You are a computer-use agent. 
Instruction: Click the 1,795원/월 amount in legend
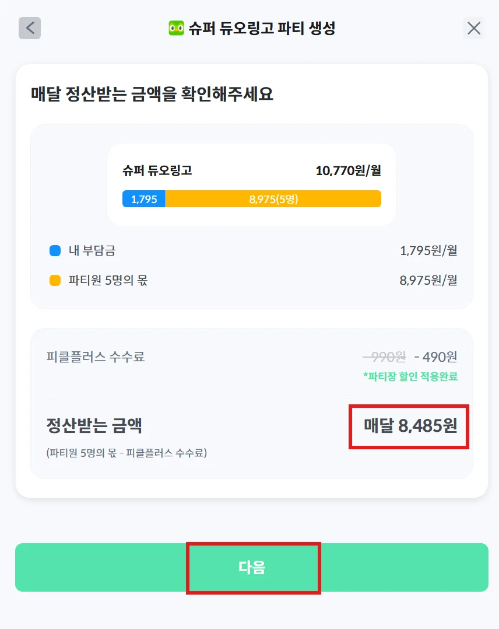(428, 251)
